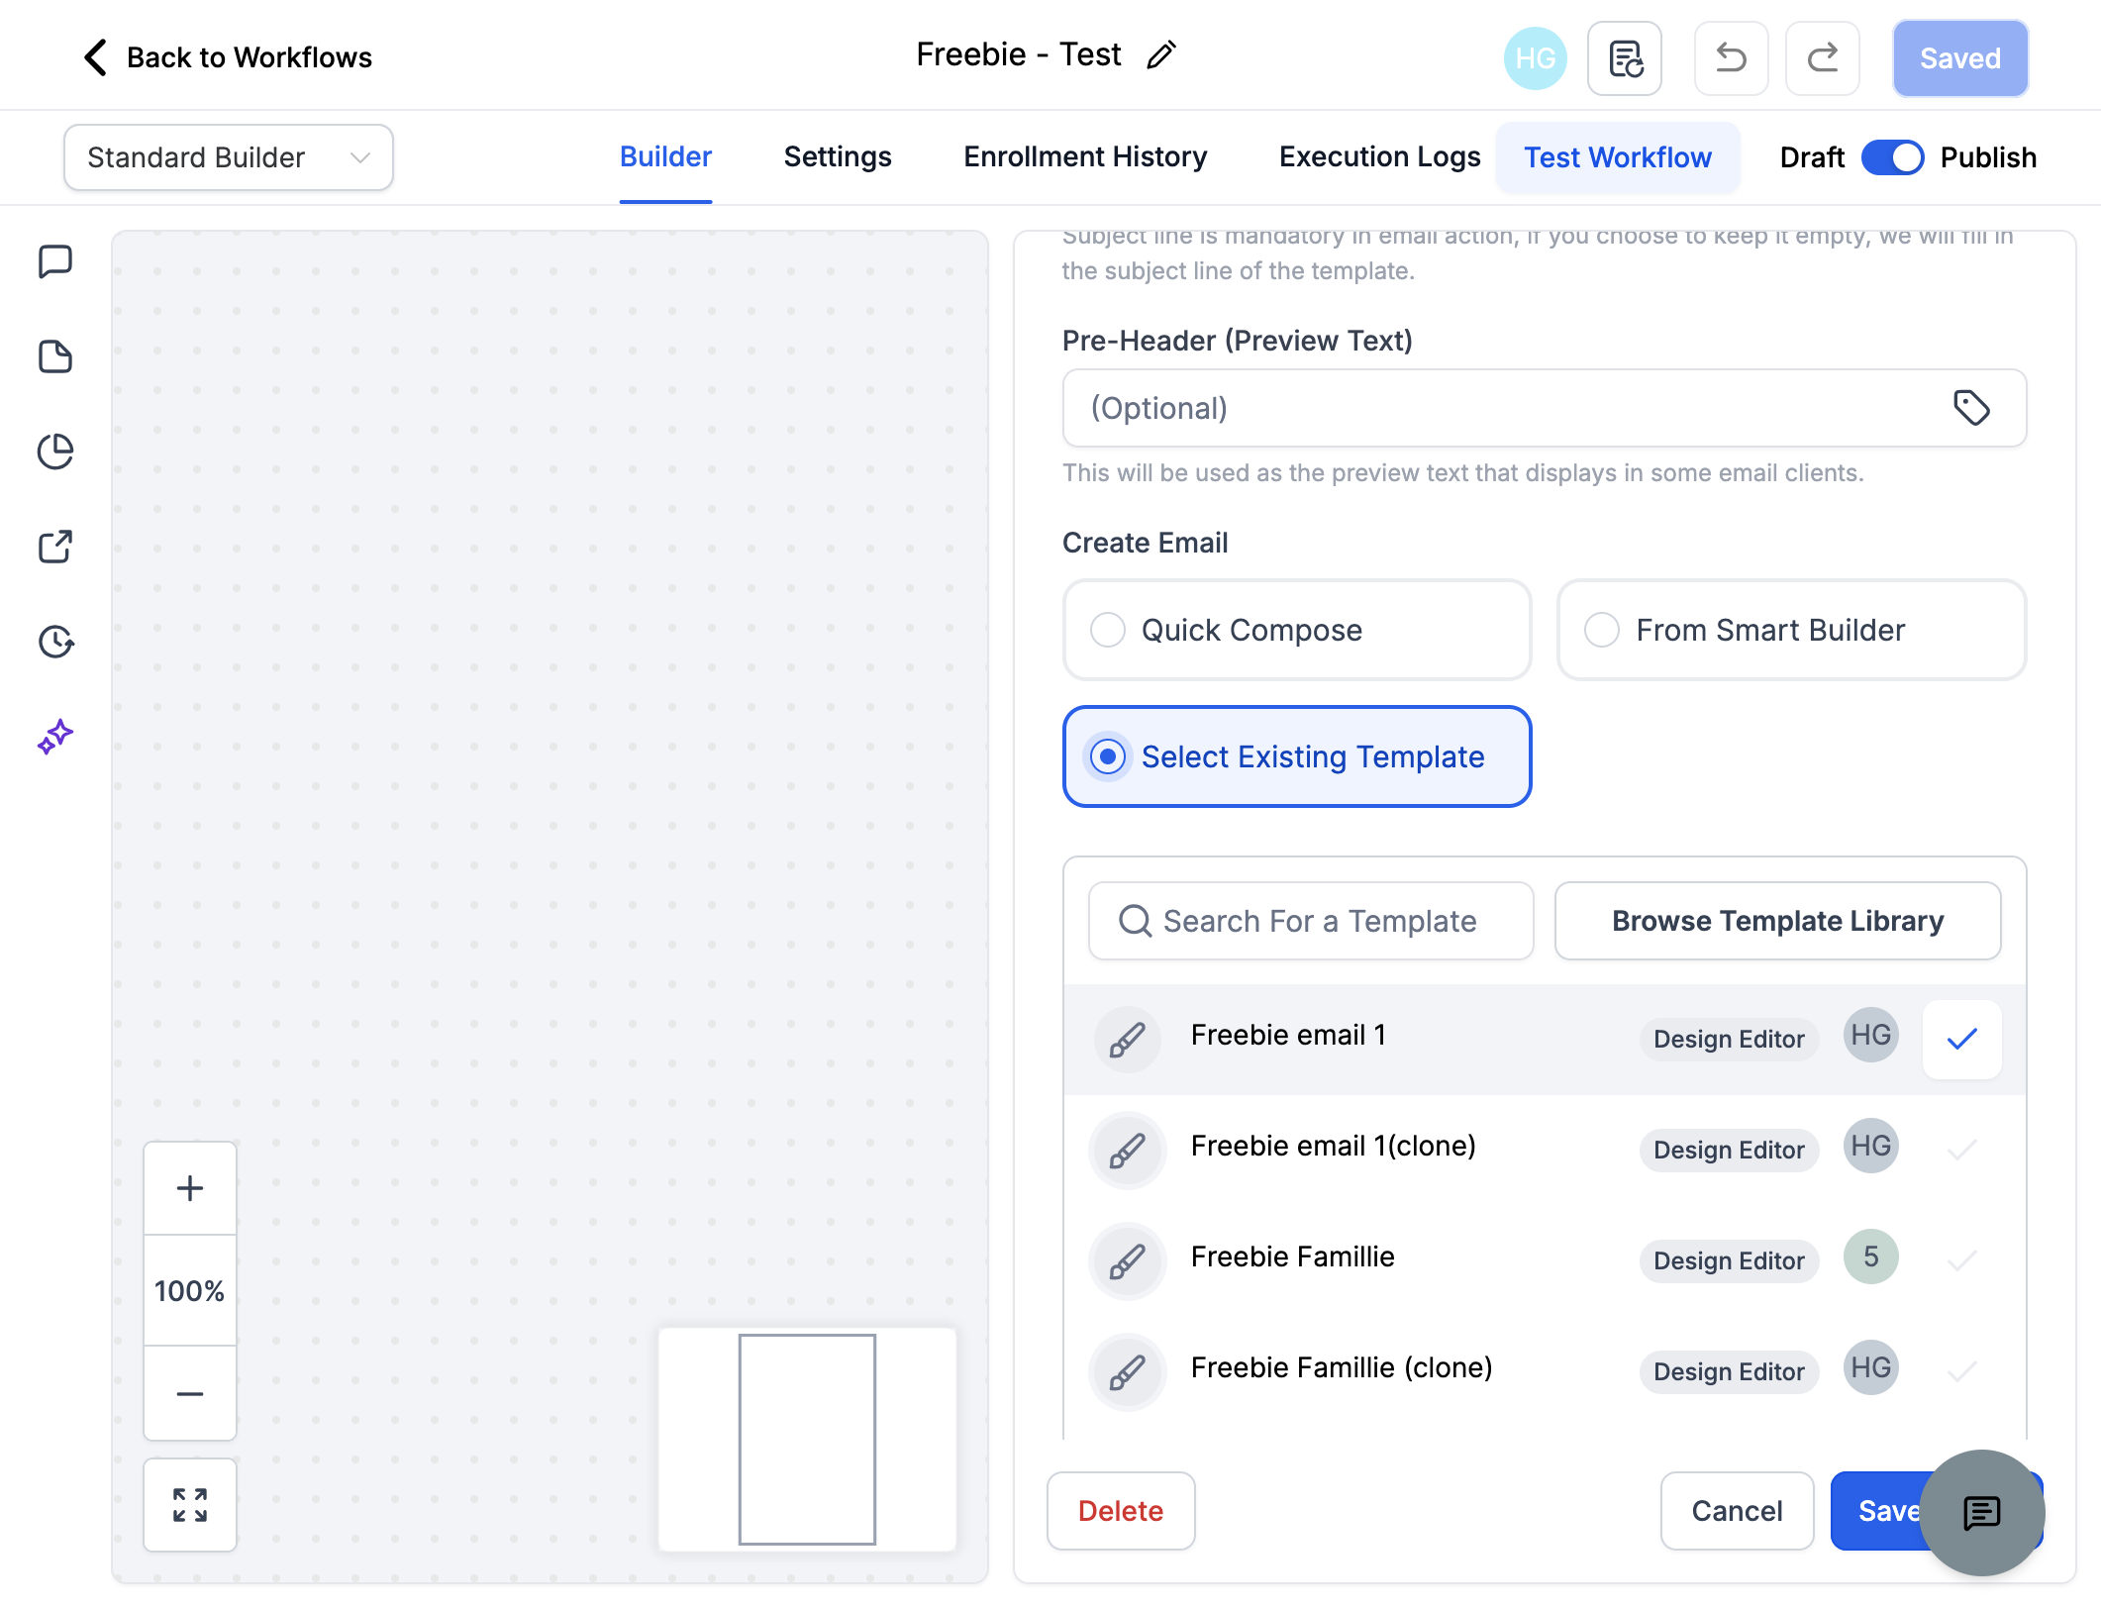The image size is (2101, 1608).
Task: Click the Test Workflow button
Action: point(1618,157)
